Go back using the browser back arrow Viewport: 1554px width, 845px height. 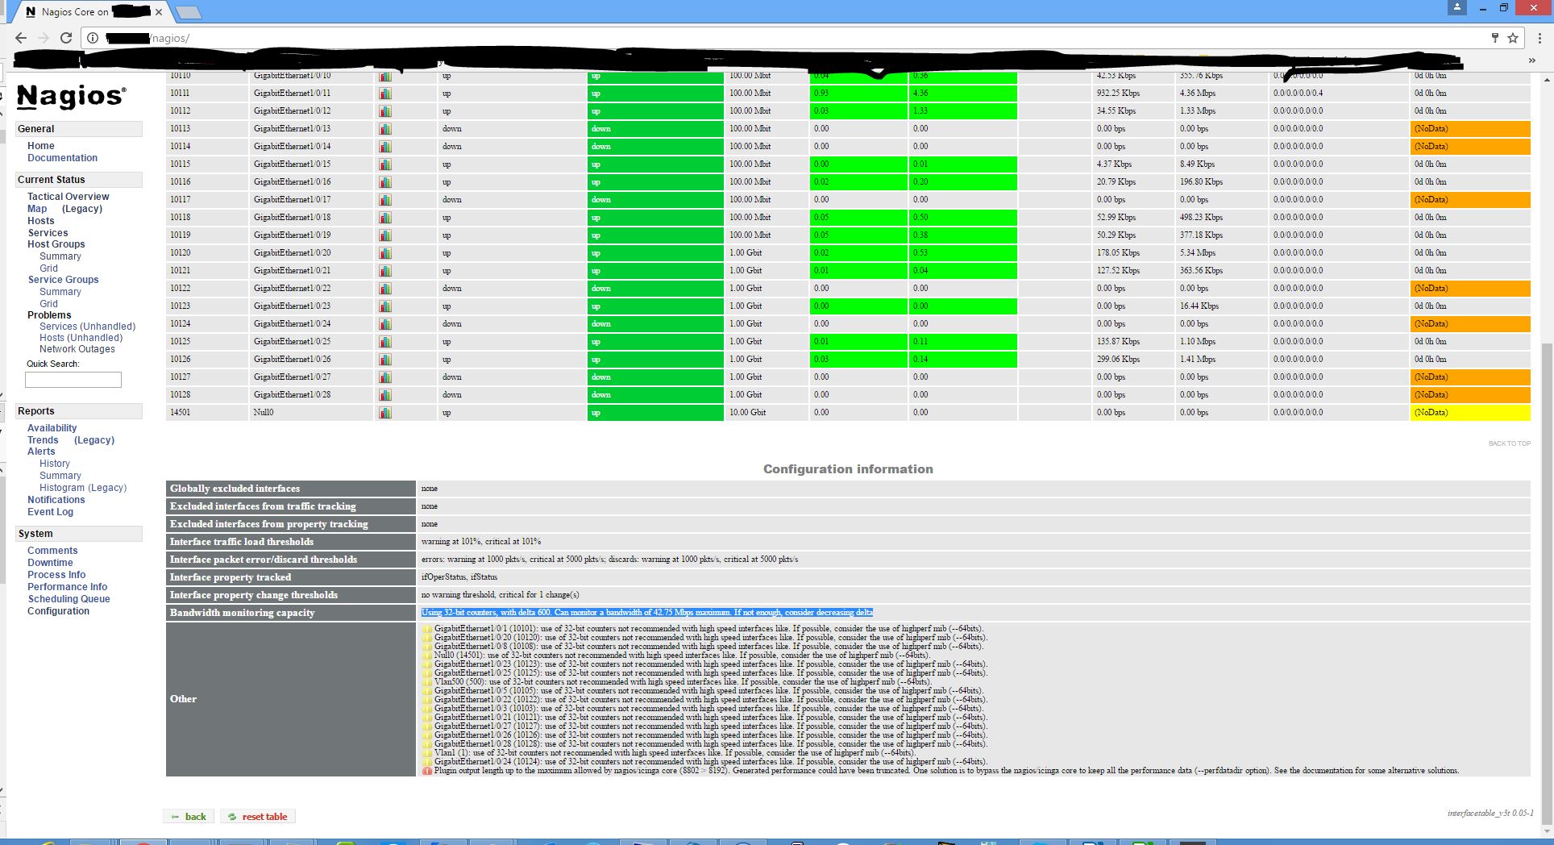pos(21,38)
